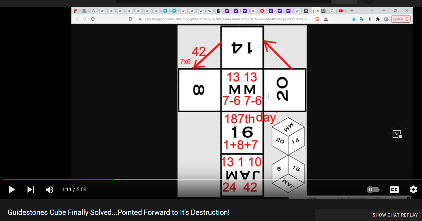The image size is (422, 221).
Task: Click the red Update button
Action: tap(401, 19)
